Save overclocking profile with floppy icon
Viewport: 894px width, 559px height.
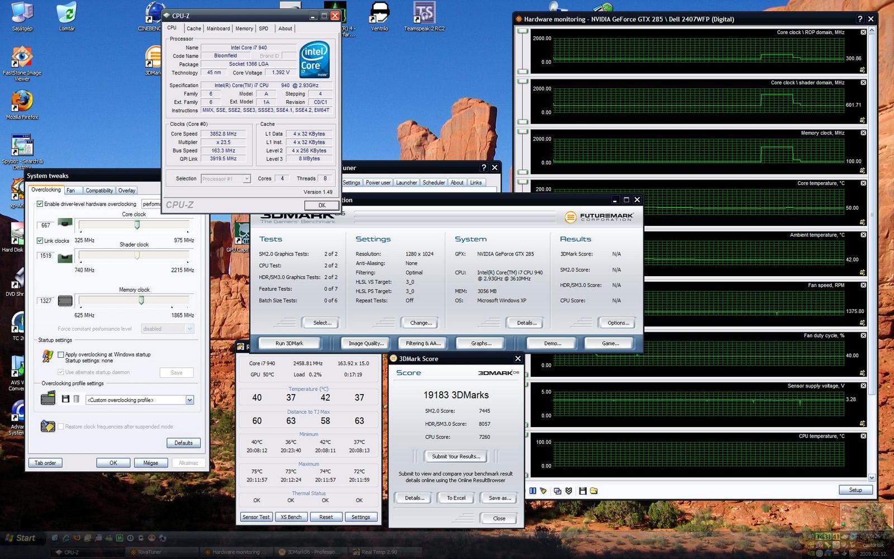coord(65,399)
